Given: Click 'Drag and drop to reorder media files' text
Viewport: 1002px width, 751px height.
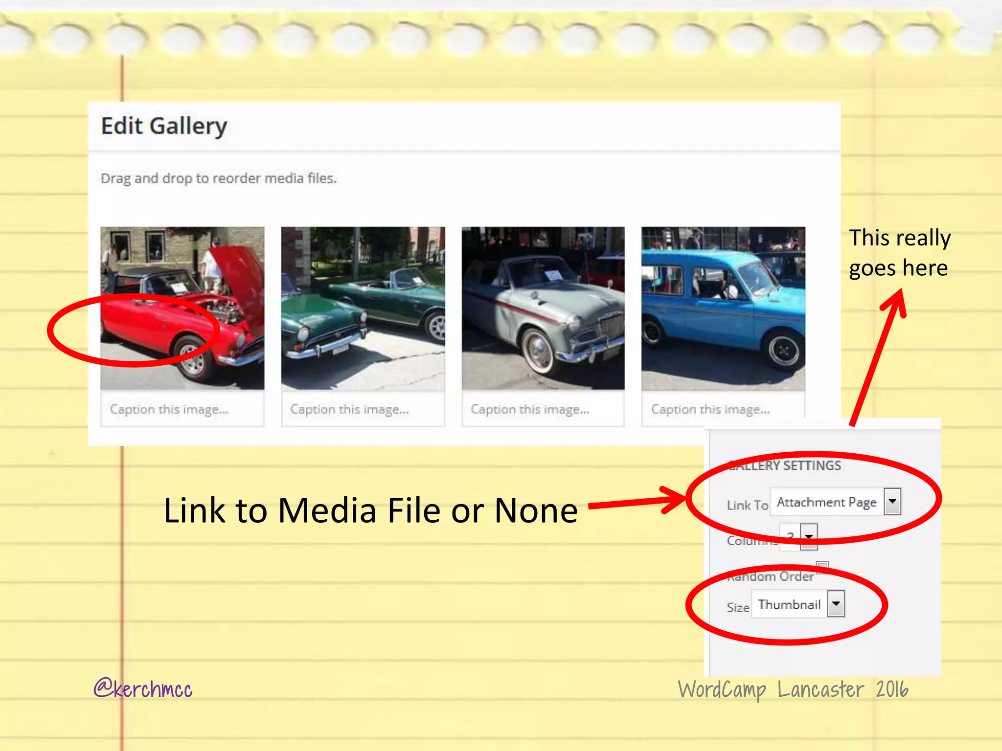Looking at the screenshot, I should coord(219,178).
